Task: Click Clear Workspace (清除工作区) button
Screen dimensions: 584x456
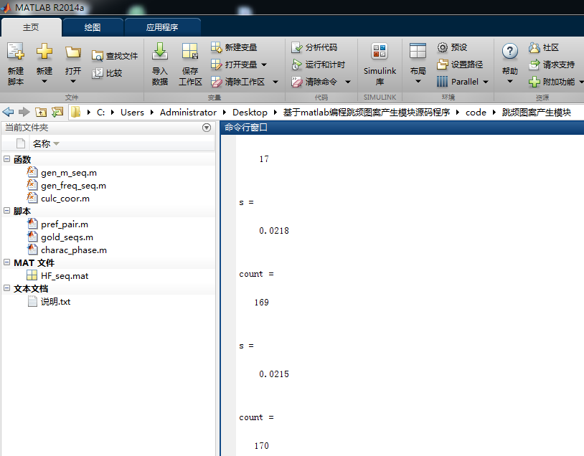Action: [x=237, y=82]
